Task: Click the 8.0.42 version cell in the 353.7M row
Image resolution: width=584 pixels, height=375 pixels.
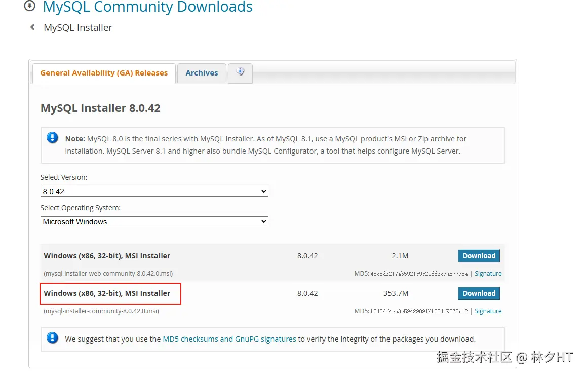Action: click(x=307, y=294)
